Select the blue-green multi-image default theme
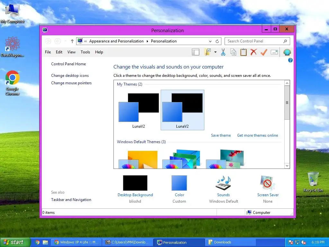Screen dimensions: 329x247 [x=182, y=159]
